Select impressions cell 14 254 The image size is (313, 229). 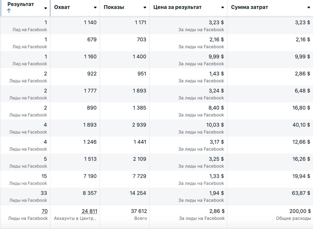(138, 193)
